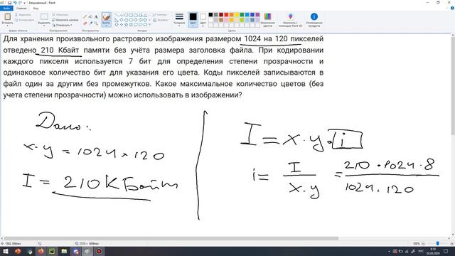Select the Pencil tool

coord(85,17)
